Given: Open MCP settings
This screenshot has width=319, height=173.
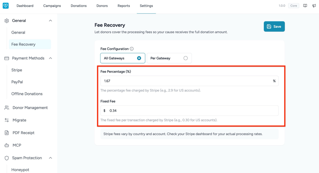Looking at the screenshot, I should [17, 145].
